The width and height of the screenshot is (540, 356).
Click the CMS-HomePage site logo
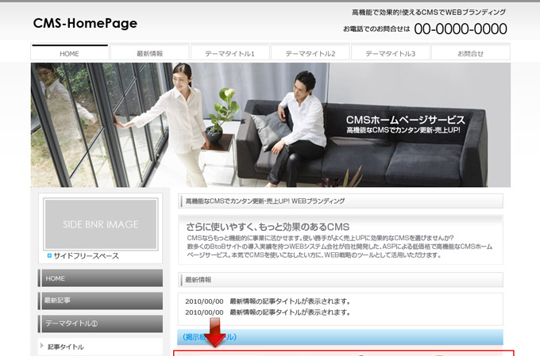(85, 24)
